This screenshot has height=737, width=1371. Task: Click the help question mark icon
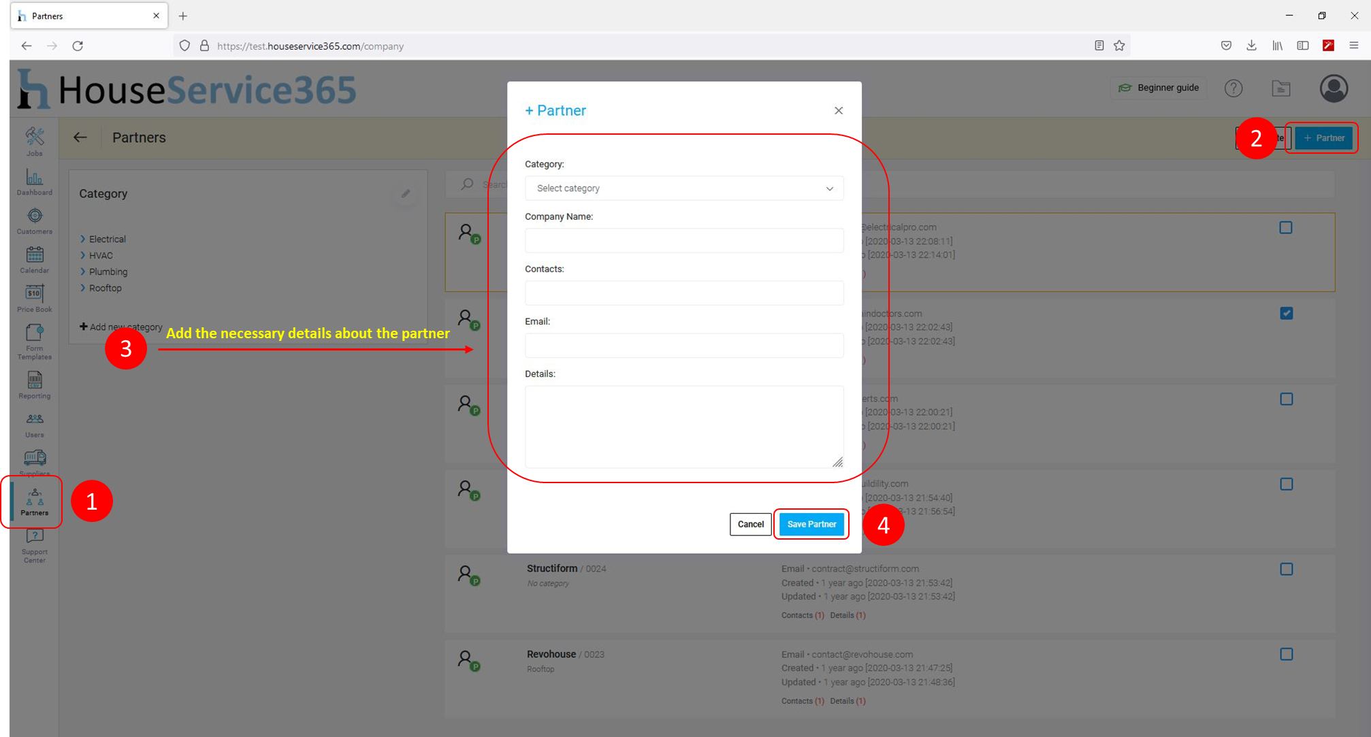pyautogui.click(x=1233, y=88)
